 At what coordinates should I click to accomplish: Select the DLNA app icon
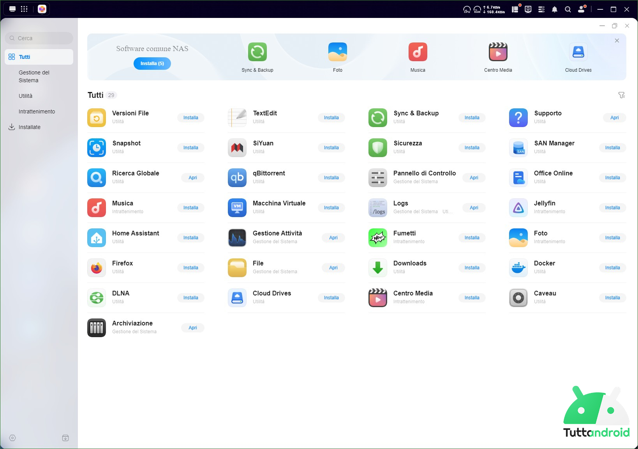(x=97, y=298)
